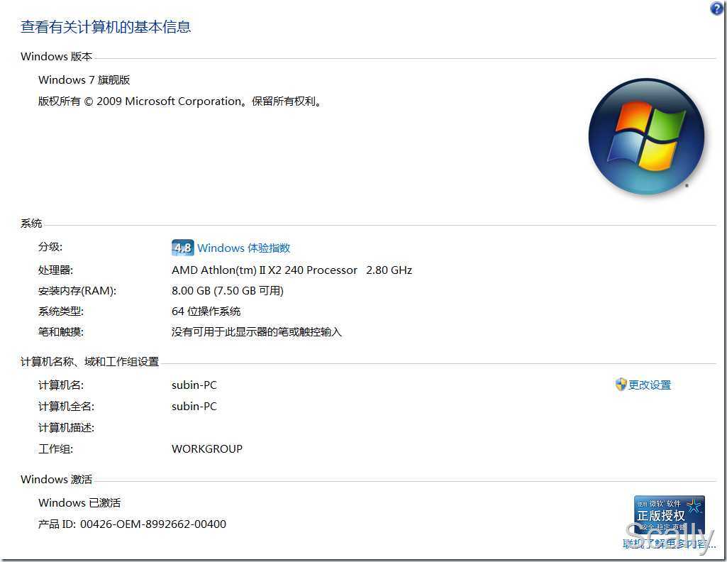Image resolution: width=727 pixels, height=562 pixels.
Task: Open the 联机了解更多内容 link
Action: (669, 544)
